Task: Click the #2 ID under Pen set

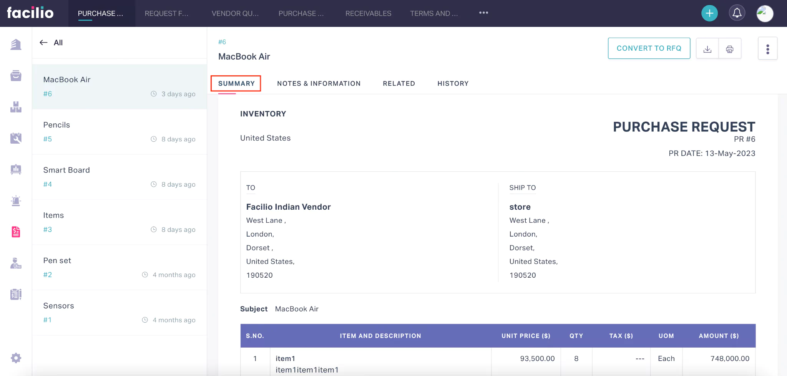Action: [48, 275]
